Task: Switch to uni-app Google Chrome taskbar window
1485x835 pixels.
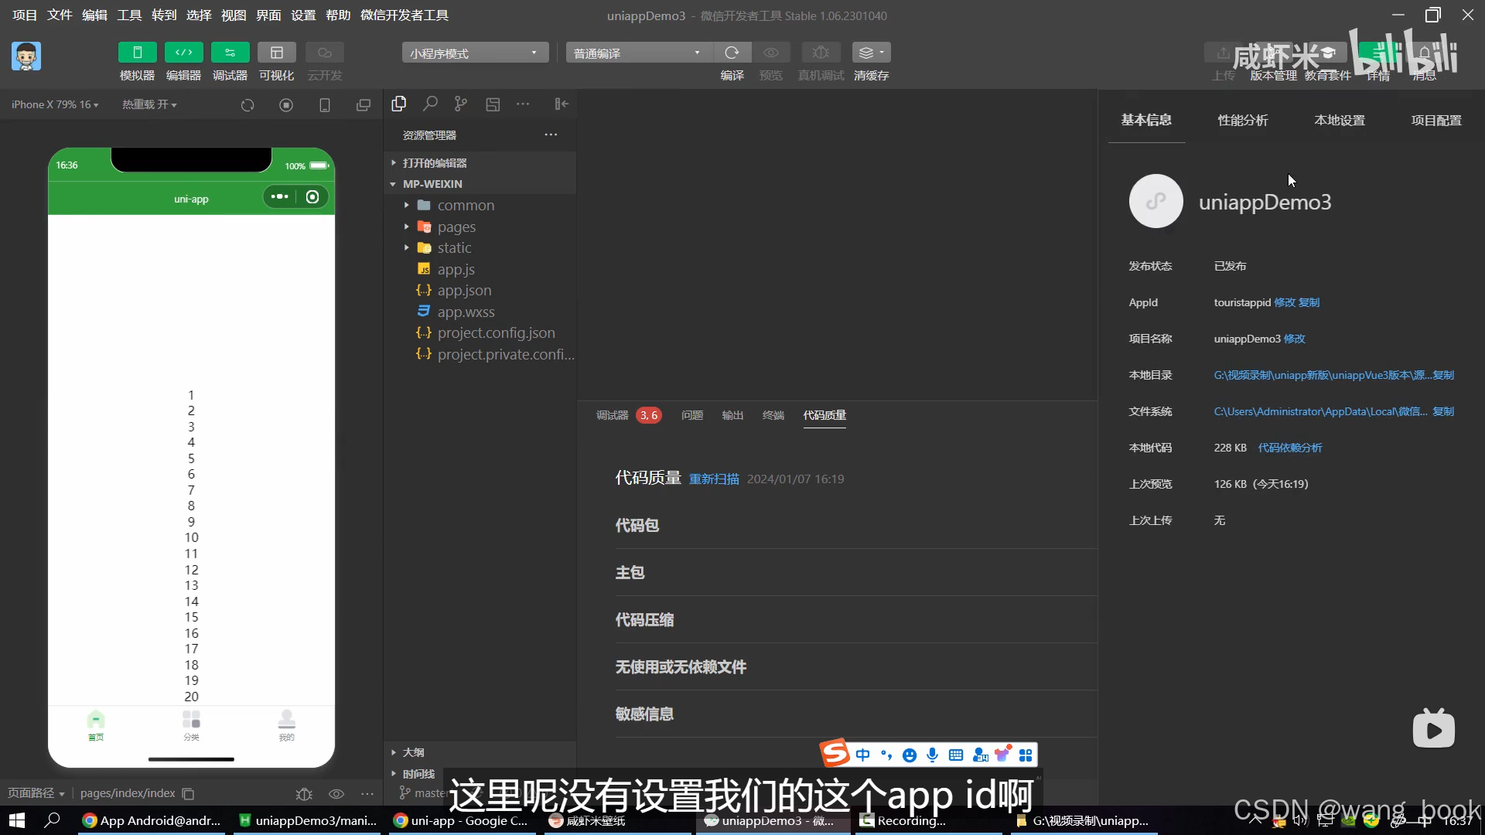Action: [x=461, y=820]
